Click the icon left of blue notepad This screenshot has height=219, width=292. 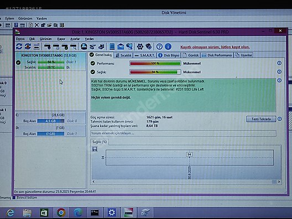[101, 46]
